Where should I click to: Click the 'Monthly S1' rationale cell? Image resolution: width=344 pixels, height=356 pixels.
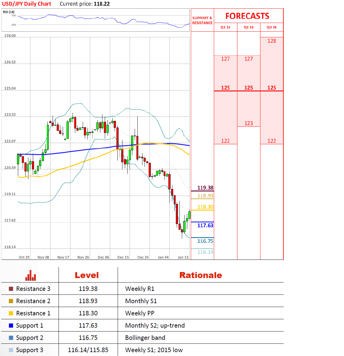pyautogui.click(x=141, y=301)
